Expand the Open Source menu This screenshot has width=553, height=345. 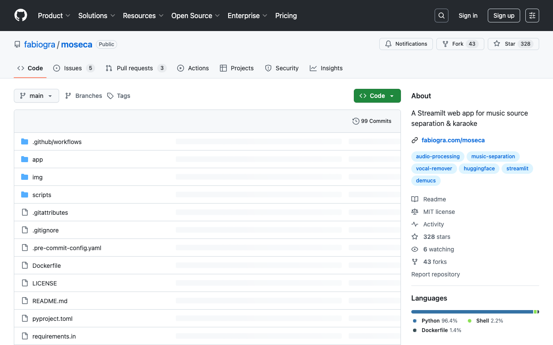click(196, 16)
